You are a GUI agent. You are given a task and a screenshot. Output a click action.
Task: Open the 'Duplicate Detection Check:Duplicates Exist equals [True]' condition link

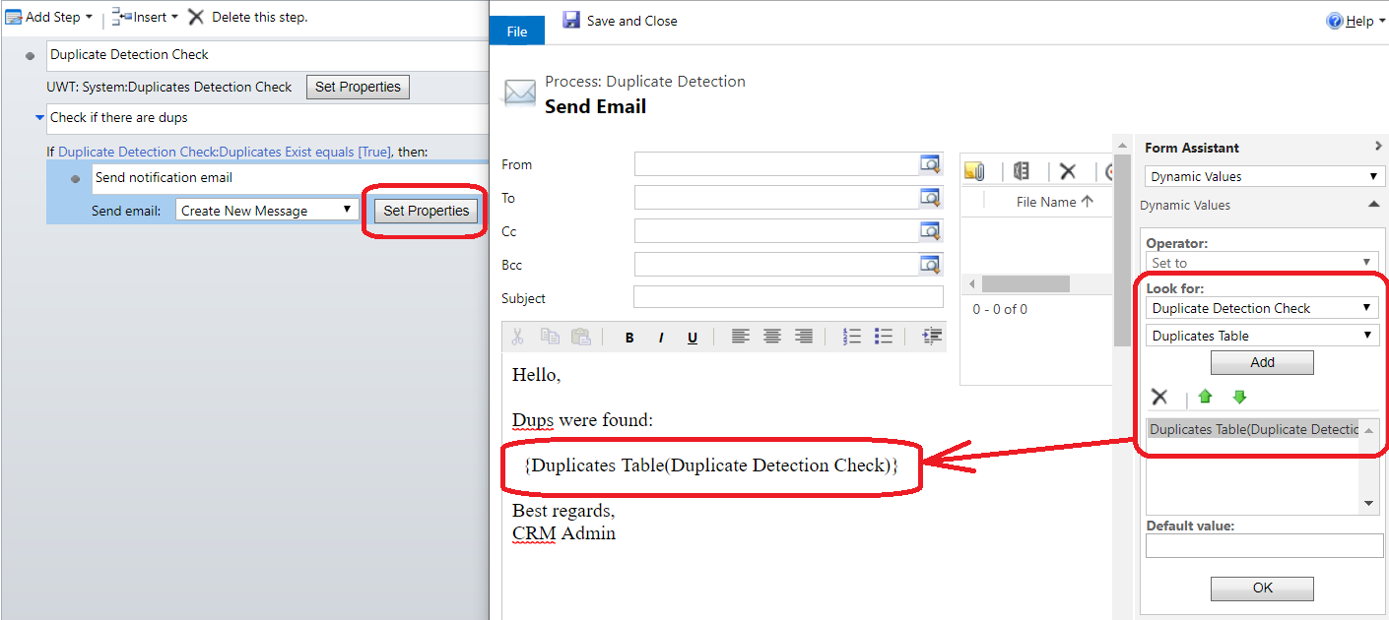pos(226,152)
